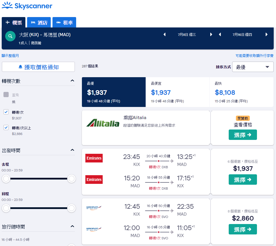
Task: Select the 最優 best results tab
Action: pos(114,92)
